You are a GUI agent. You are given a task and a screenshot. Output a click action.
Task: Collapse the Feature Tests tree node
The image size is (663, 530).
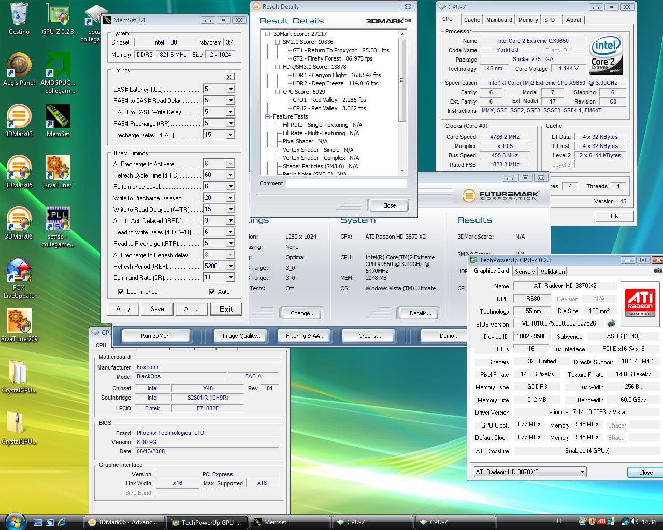268,116
